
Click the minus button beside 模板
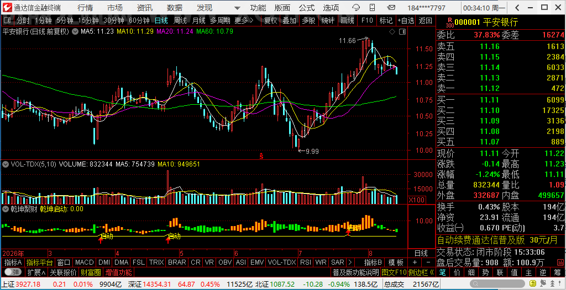click(x=428, y=262)
